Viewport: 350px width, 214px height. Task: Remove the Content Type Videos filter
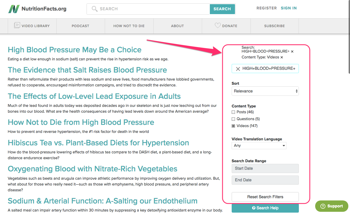point(282,57)
